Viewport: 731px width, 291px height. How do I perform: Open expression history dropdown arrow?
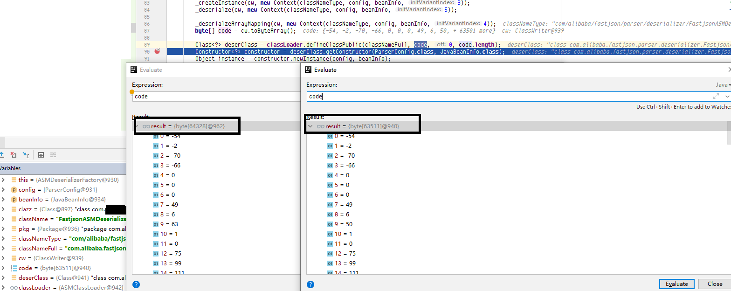727,96
